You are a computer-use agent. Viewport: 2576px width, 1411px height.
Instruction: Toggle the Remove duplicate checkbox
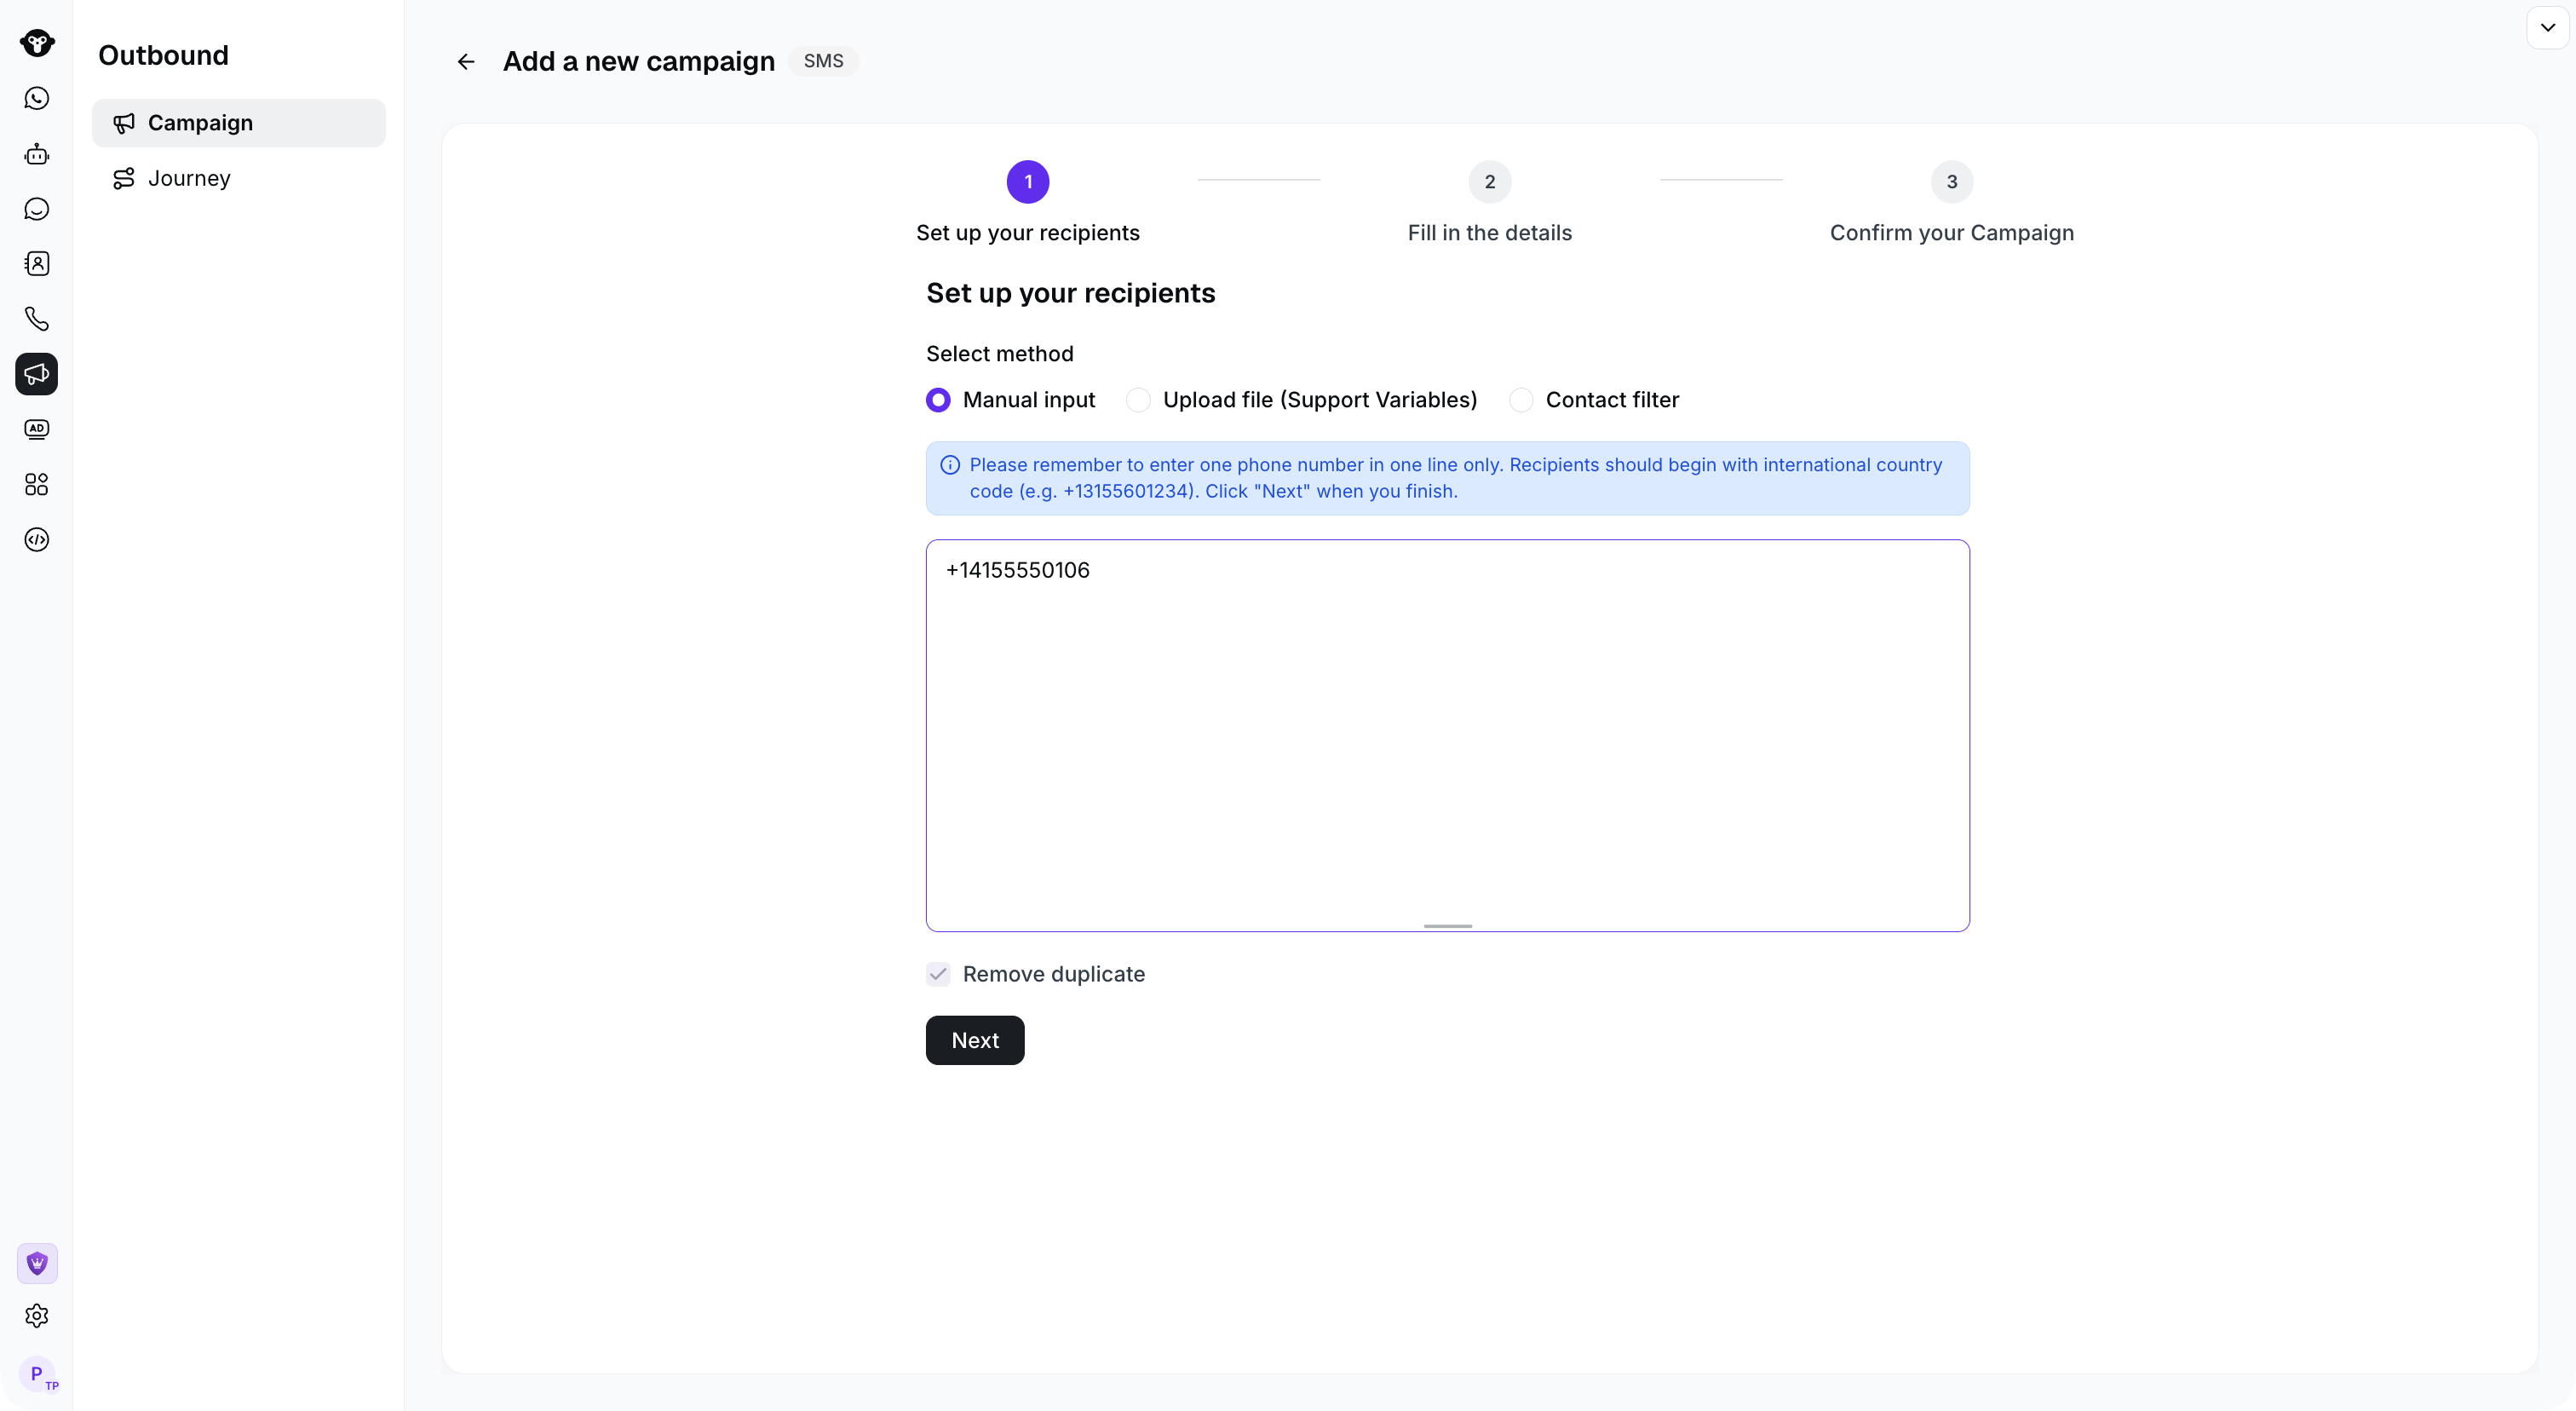click(x=938, y=974)
